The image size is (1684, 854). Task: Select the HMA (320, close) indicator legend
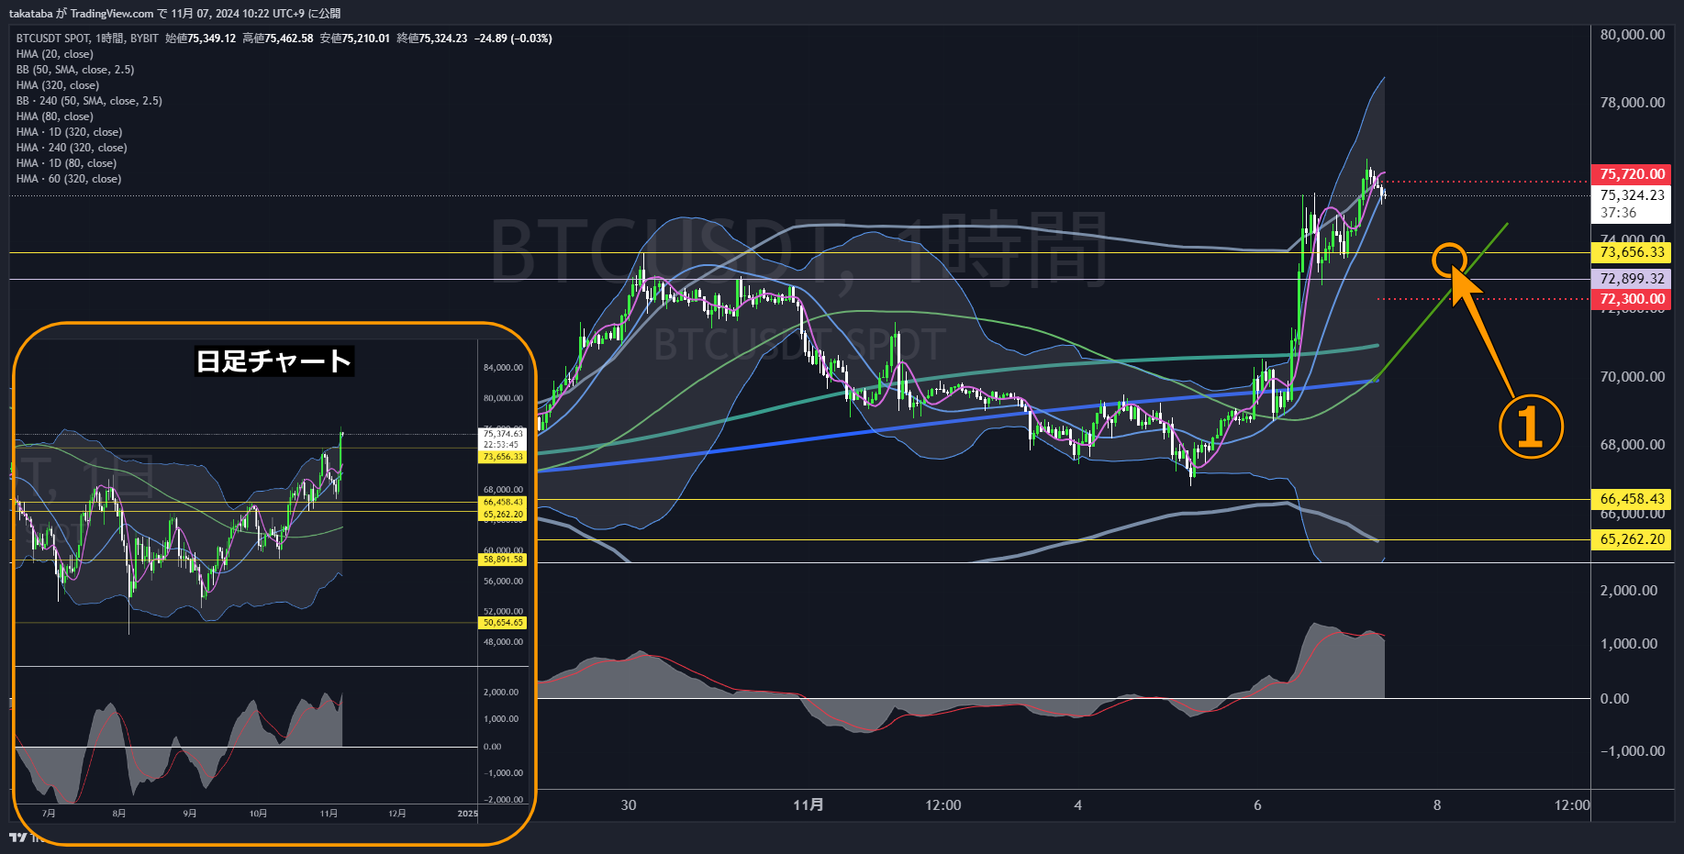pyautogui.click(x=57, y=85)
